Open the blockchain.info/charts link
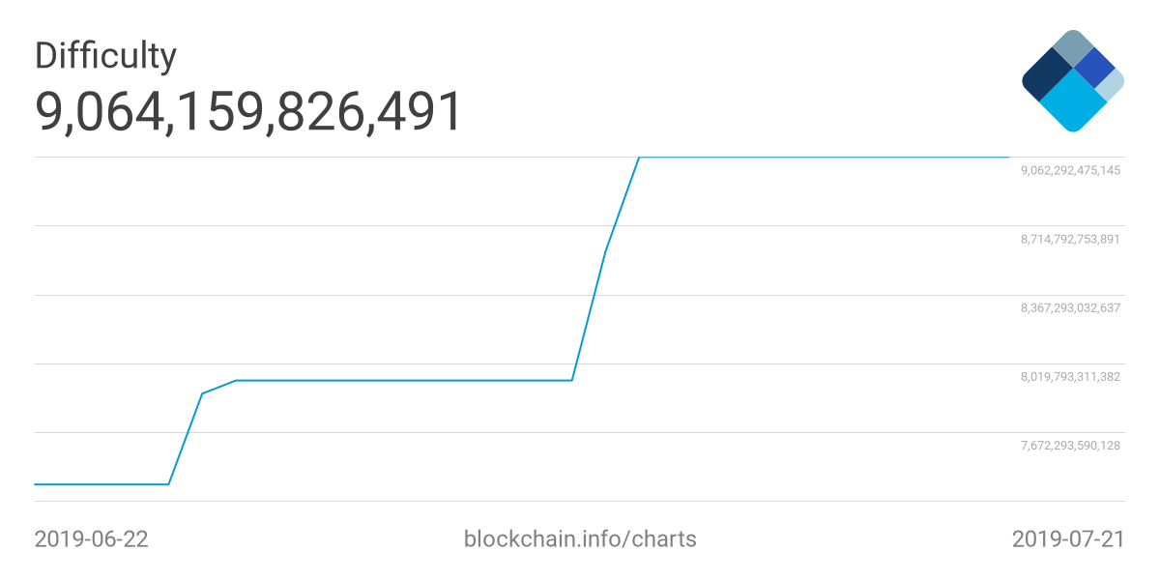 (x=580, y=538)
